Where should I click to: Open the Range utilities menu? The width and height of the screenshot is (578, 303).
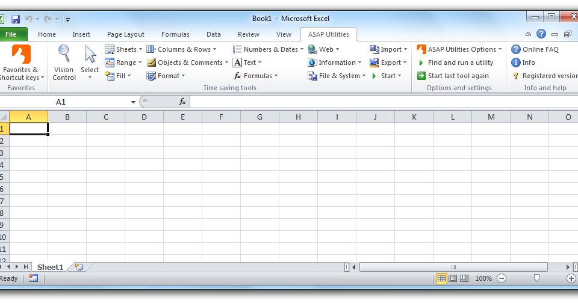[123, 63]
